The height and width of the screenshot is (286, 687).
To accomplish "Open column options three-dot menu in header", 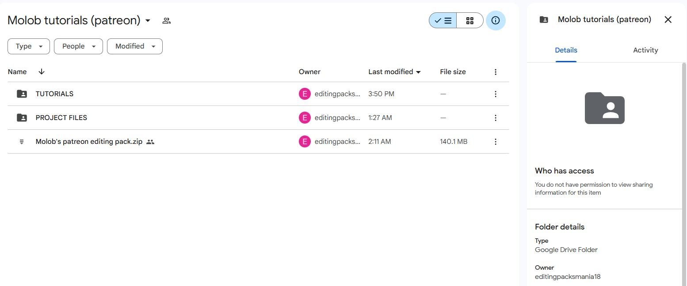I will [496, 72].
